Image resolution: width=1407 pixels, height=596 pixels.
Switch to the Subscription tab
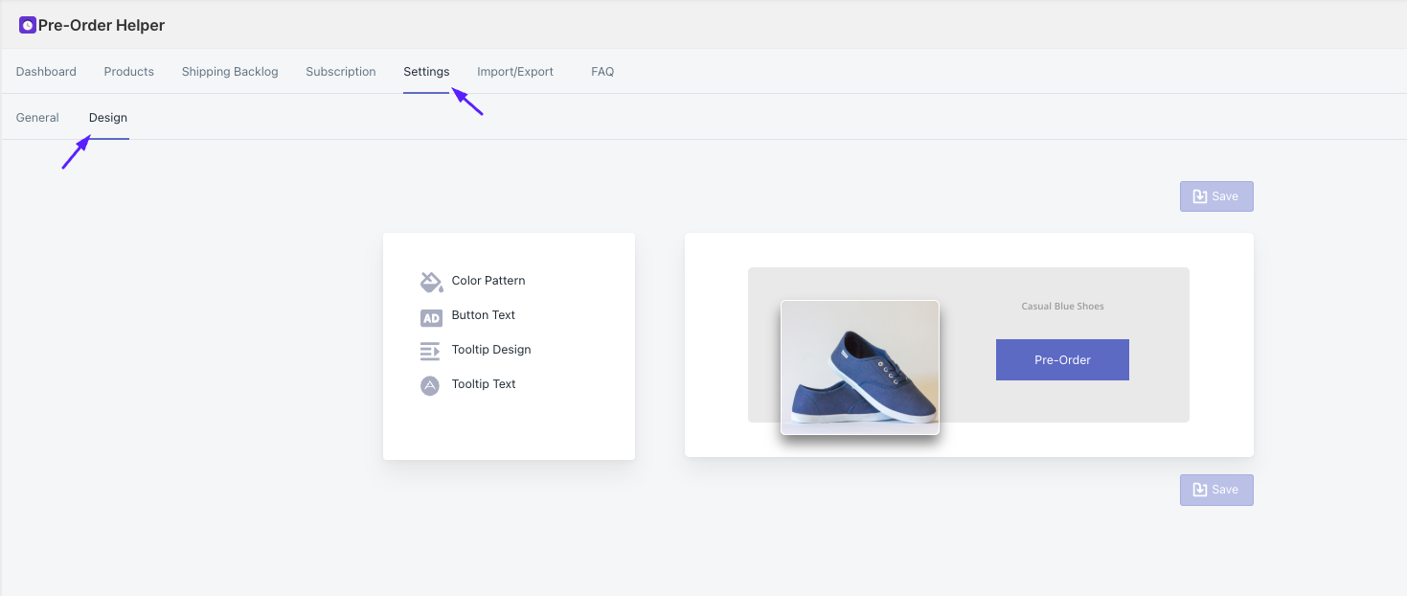[x=341, y=72]
